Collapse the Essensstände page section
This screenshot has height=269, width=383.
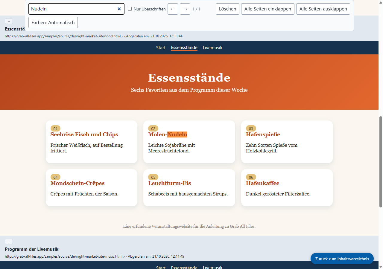coord(9,21)
